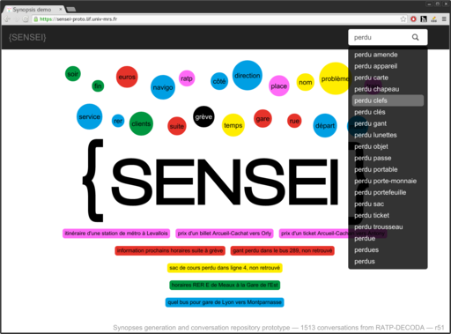Click the black grève bubble
This screenshot has width=451, height=334.
click(203, 116)
